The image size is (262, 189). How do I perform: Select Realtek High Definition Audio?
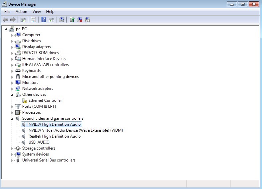pos(54,136)
